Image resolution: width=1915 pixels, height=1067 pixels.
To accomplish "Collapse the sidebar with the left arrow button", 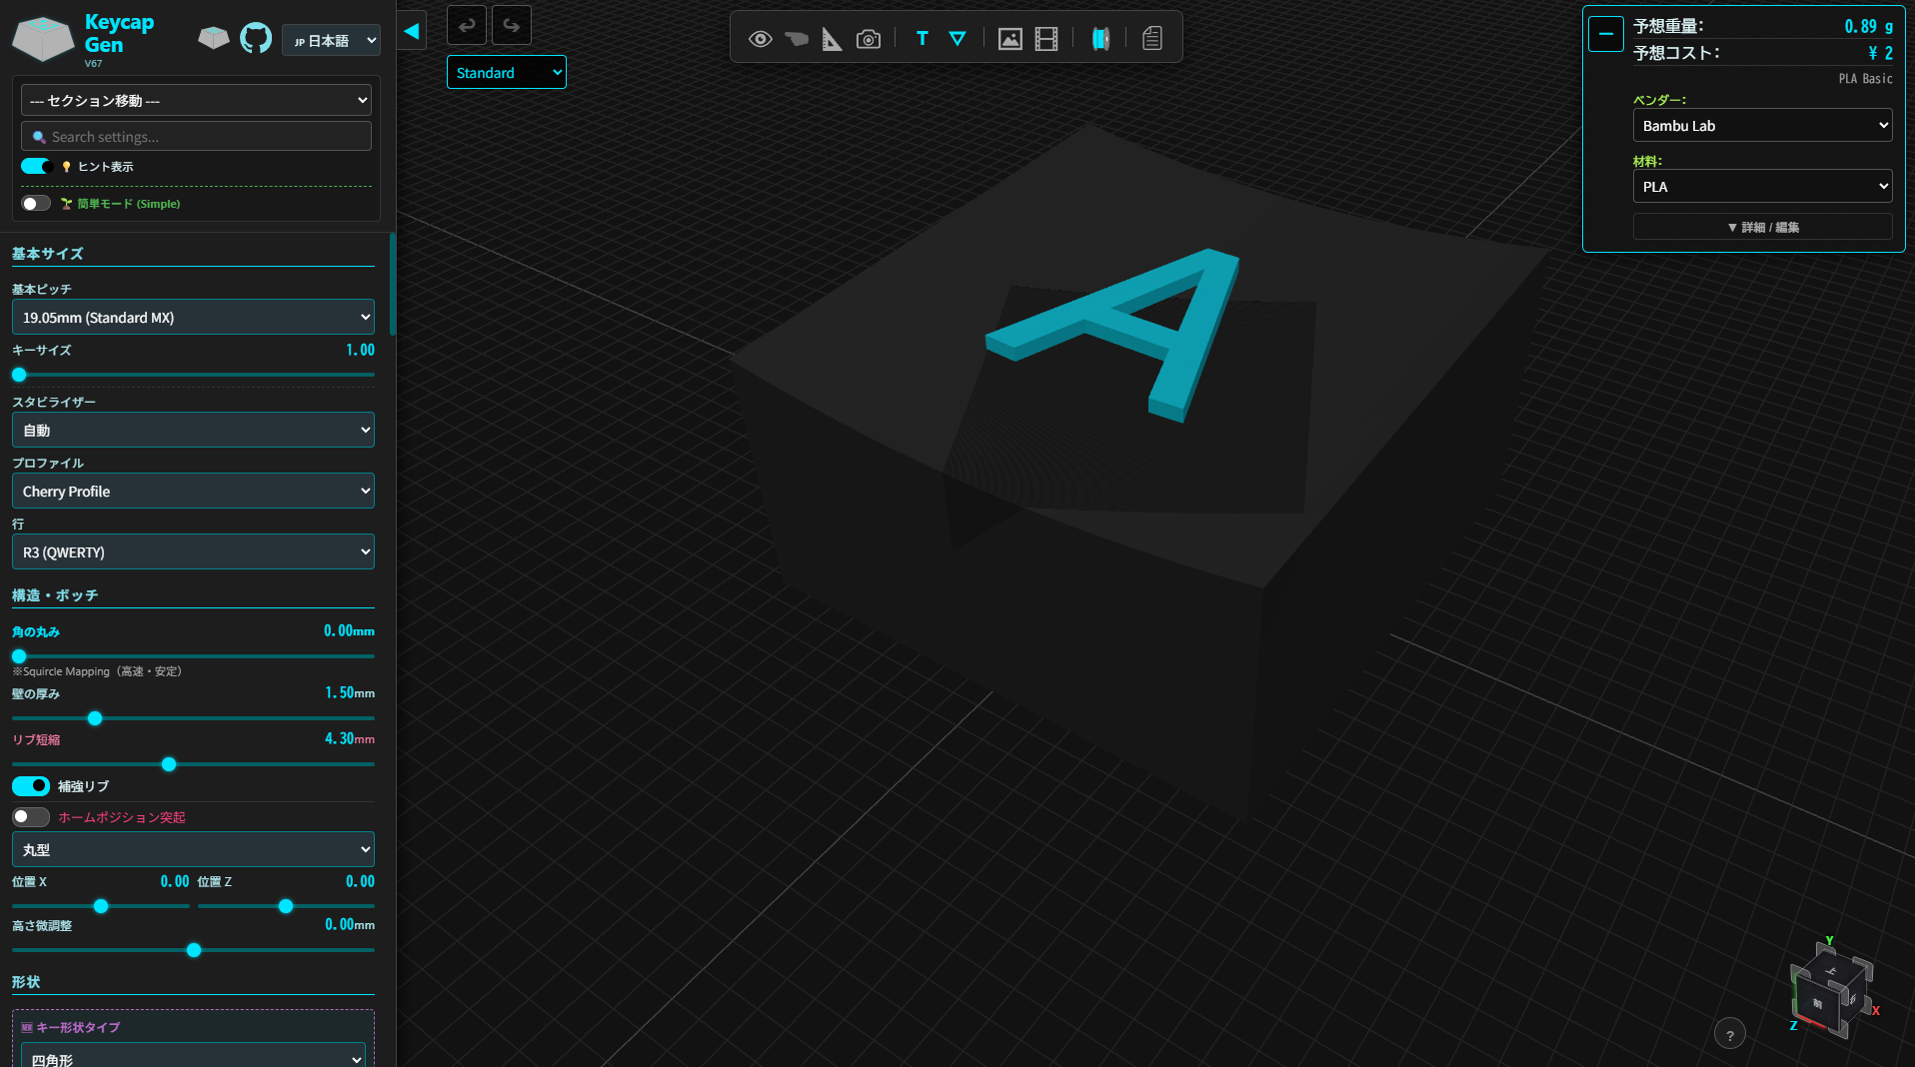I will (x=412, y=30).
